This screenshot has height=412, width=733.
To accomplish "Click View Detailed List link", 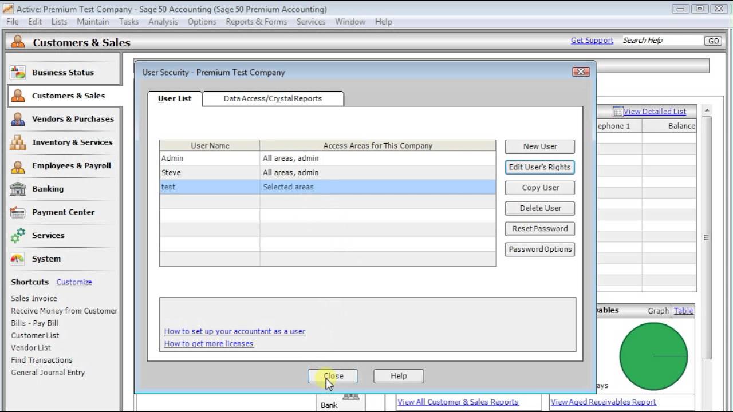I will tap(655, 112).
